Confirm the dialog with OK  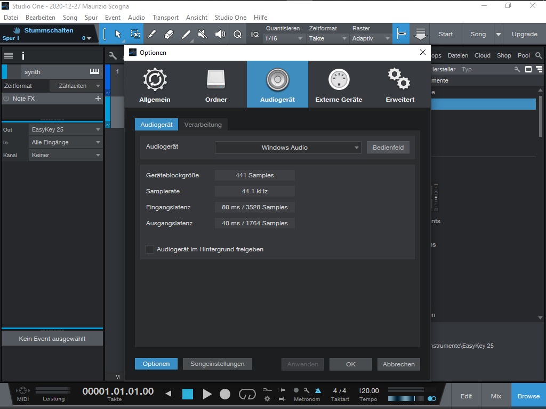[x=351, y=364]
